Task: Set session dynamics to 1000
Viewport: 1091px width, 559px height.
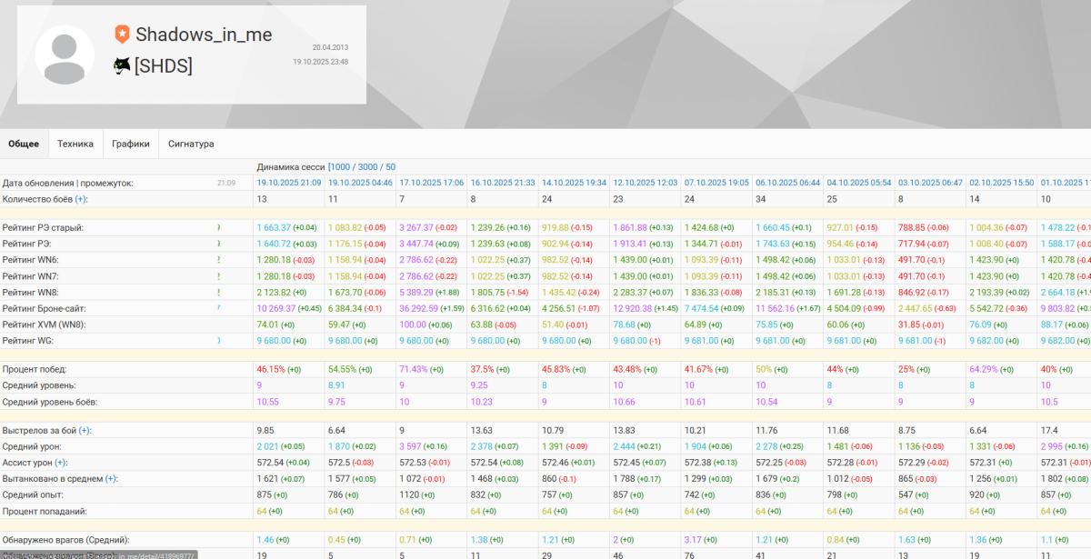Action: 342,167
